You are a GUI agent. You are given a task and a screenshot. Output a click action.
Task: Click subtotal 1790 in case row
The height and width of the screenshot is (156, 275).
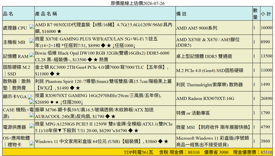(265, 113)
